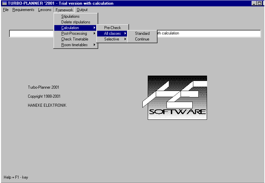Image resolution: width=265 pixels, height=183 pixels.
Task: Start Standard calculation for all classes
Action: pos(142,33)
